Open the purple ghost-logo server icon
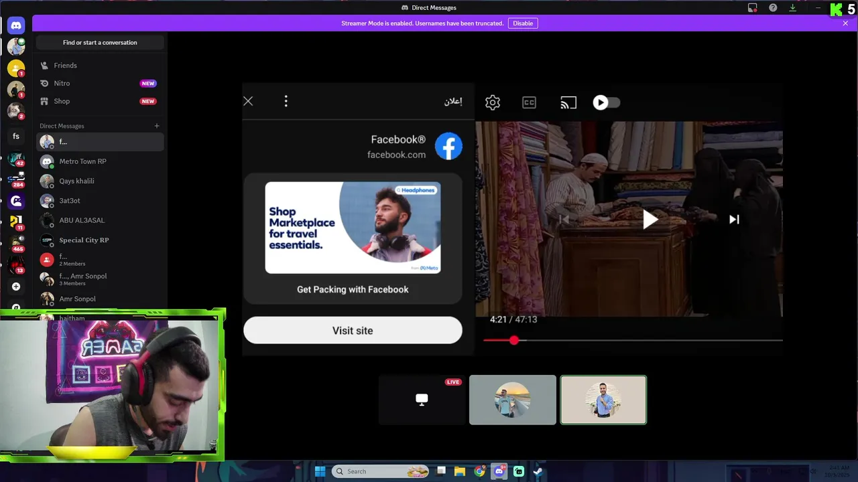Image resolution: width=858 pixels, height=482 pixels. (x=16, y=201)
